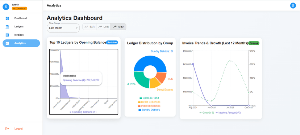Click the trend icon on LINE button
300x135 pixels.
[x=100, y=27]
